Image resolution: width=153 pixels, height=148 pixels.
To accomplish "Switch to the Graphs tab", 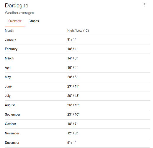I will 34,21.
